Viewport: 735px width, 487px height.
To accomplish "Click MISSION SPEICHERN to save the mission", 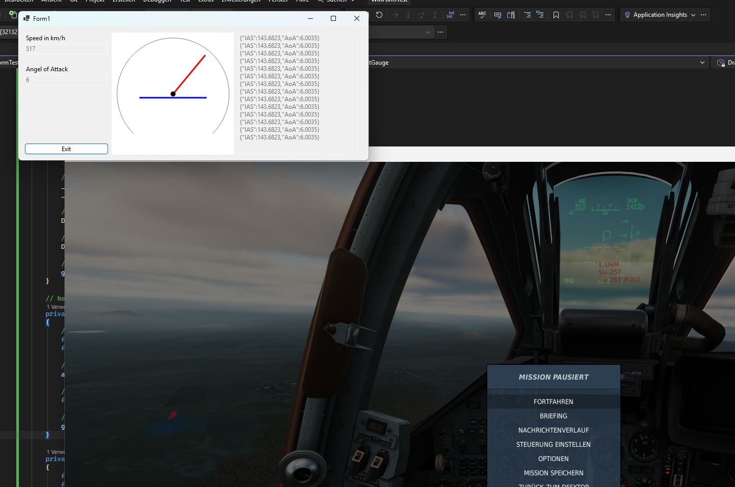I will 554,473.
